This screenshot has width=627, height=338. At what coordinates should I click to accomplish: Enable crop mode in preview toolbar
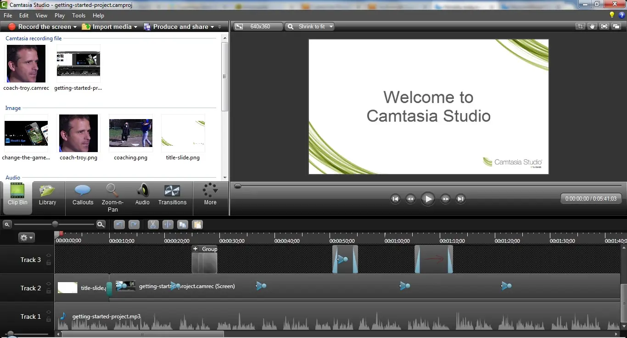pyautogui.click(x=581, y=27)
